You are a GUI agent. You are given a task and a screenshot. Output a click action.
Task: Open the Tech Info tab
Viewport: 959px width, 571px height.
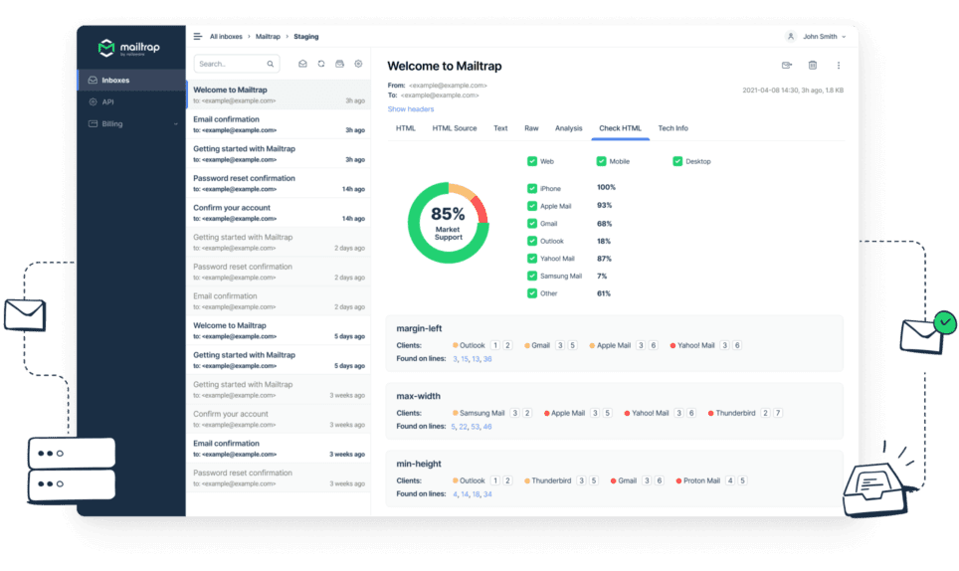(x=672, y=128)
